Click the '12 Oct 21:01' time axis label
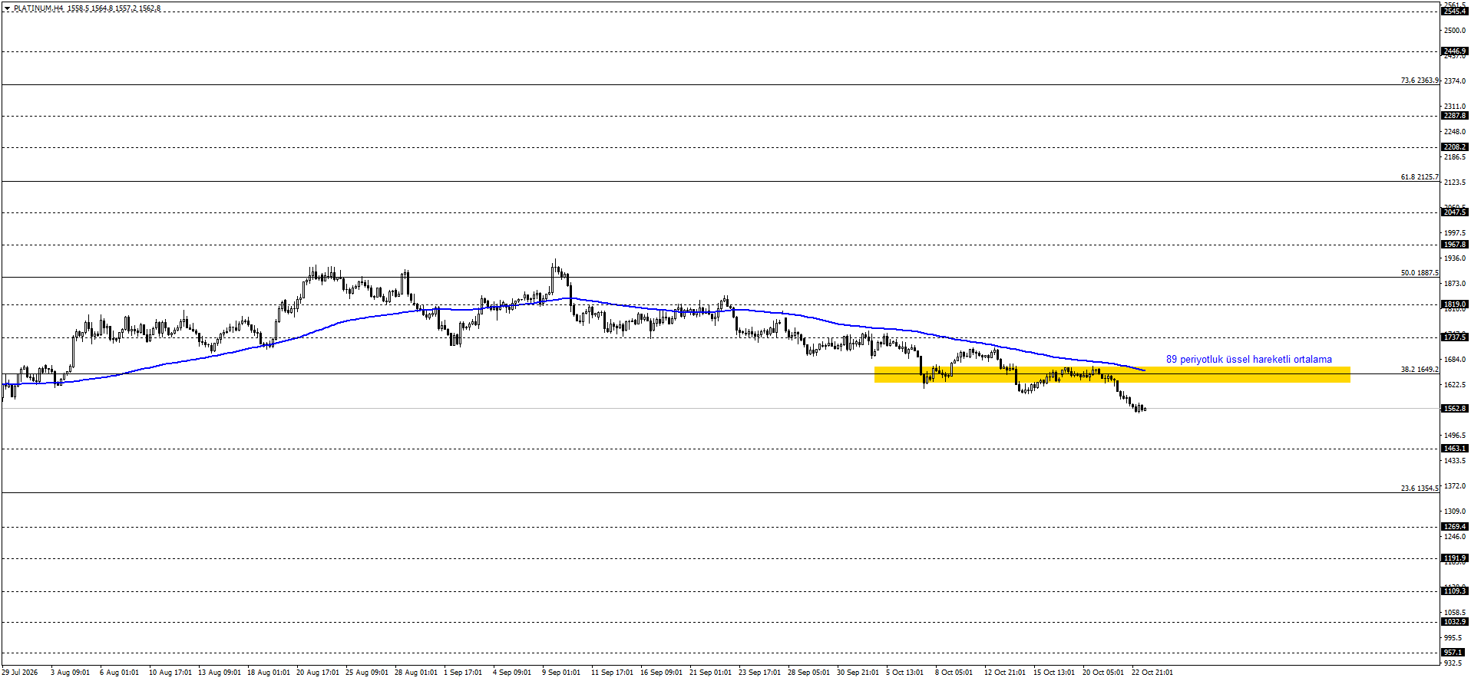This screenshot has height=681, width=1471. [x=1005, y=673]
